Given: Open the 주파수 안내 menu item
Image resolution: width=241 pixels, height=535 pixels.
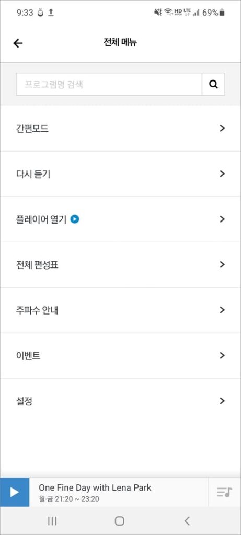Looking at the screenshot, I should coord(120,310).
